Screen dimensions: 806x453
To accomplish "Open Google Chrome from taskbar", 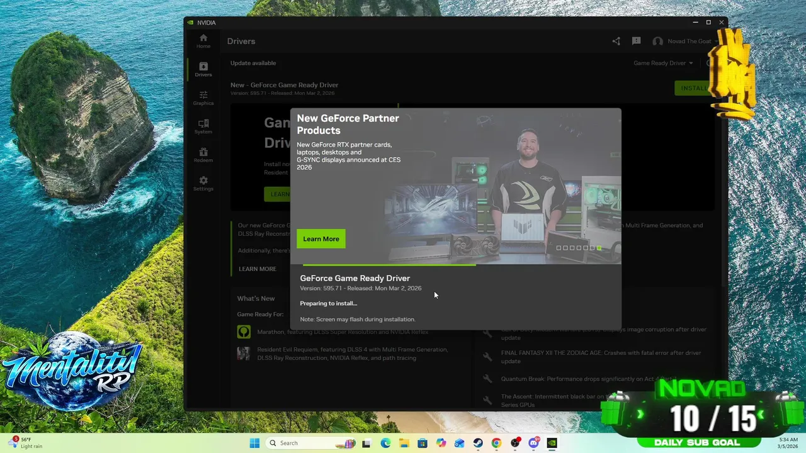I will click(x=496, y=443).
